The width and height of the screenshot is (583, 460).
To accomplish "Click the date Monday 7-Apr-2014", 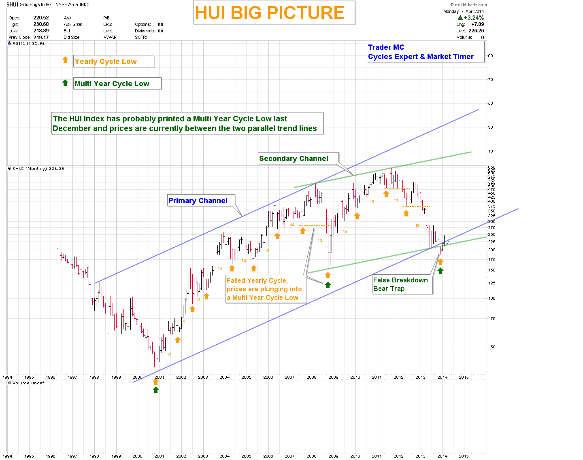I will coord(464,11).
